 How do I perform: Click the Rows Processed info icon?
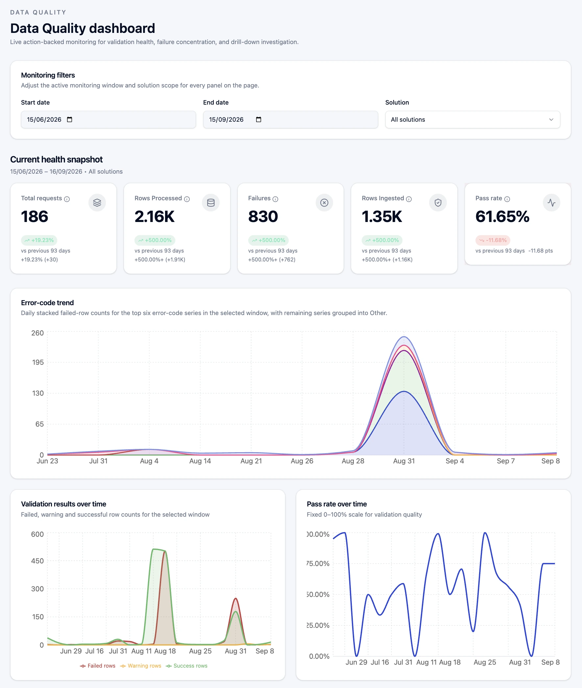[187, 199]
